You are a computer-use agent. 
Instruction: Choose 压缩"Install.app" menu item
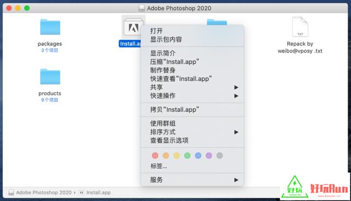[192, 62]
